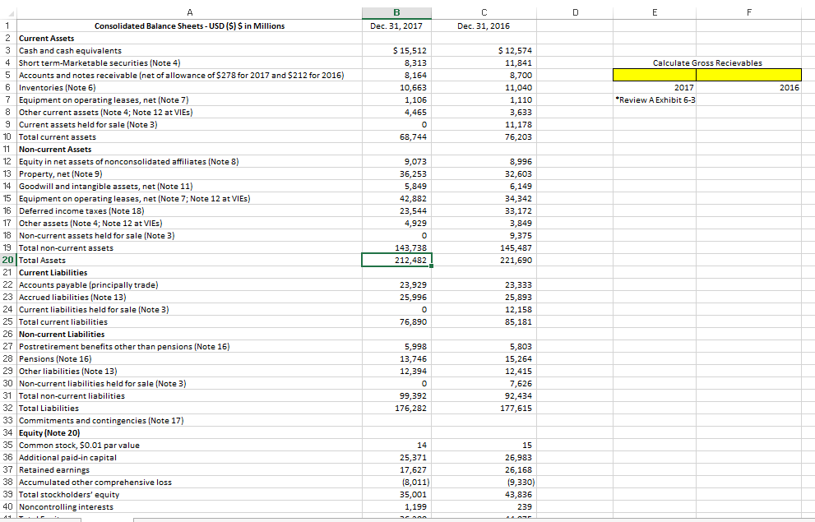Screen dimensions: 815x522
Task: Select row 1 header
Action: point(8,26)
